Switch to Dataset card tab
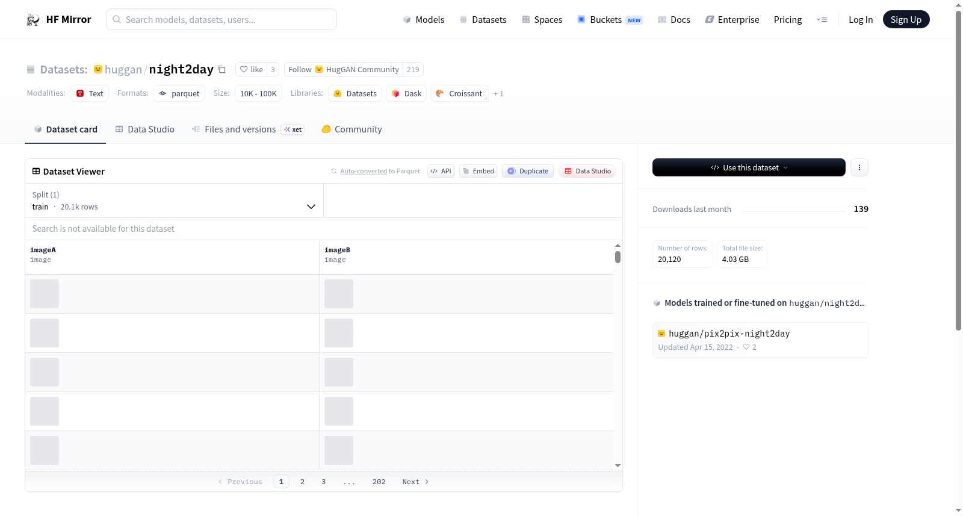 click(66, 129)
